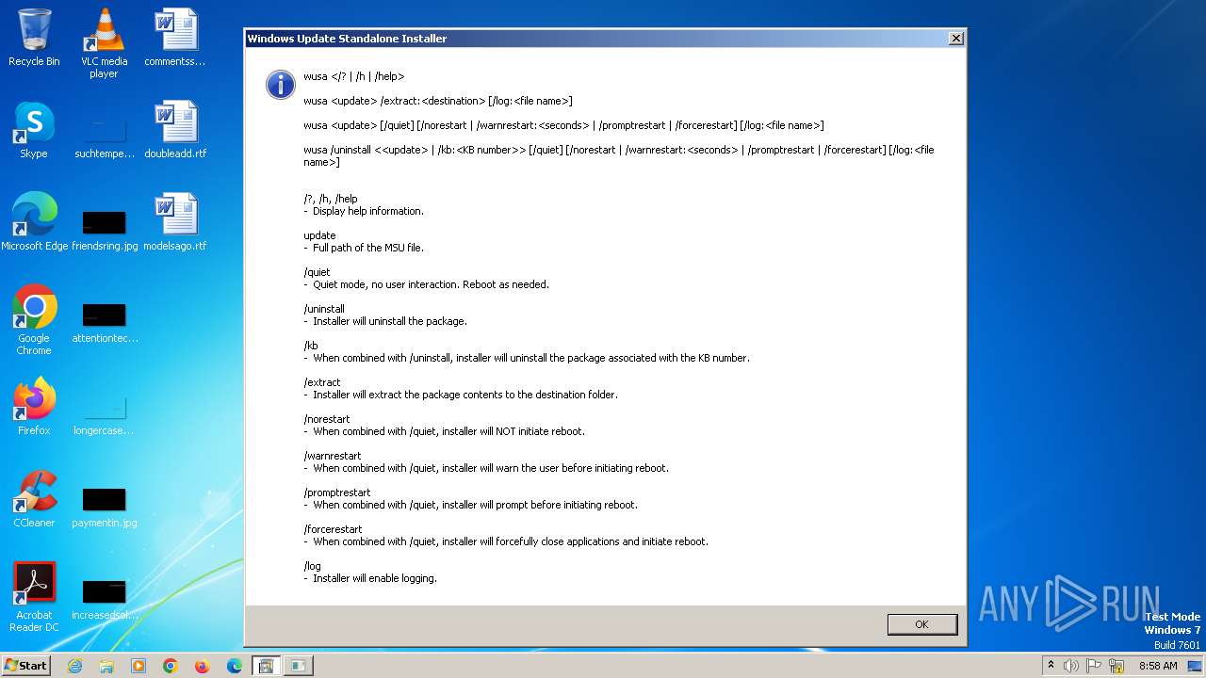Select the longercase... desktop file
The image size is (1206, 678).
tap(105, 413)
